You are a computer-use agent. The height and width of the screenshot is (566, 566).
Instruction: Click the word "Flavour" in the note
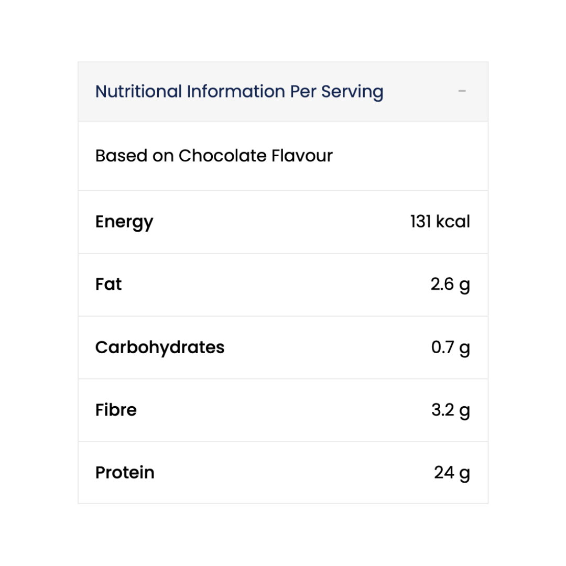tap(302, 156)
